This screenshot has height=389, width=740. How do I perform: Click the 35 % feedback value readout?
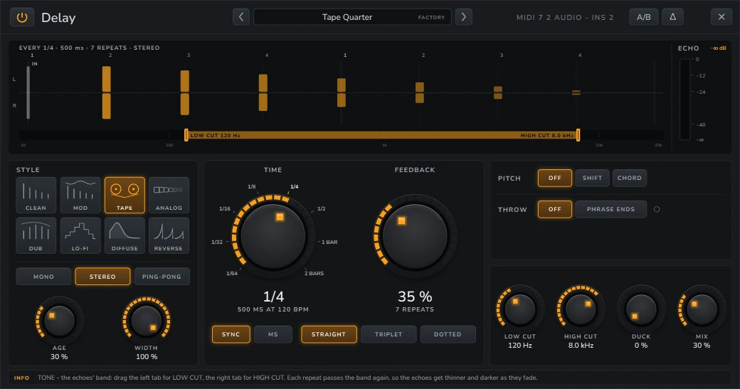pos(415,297)
